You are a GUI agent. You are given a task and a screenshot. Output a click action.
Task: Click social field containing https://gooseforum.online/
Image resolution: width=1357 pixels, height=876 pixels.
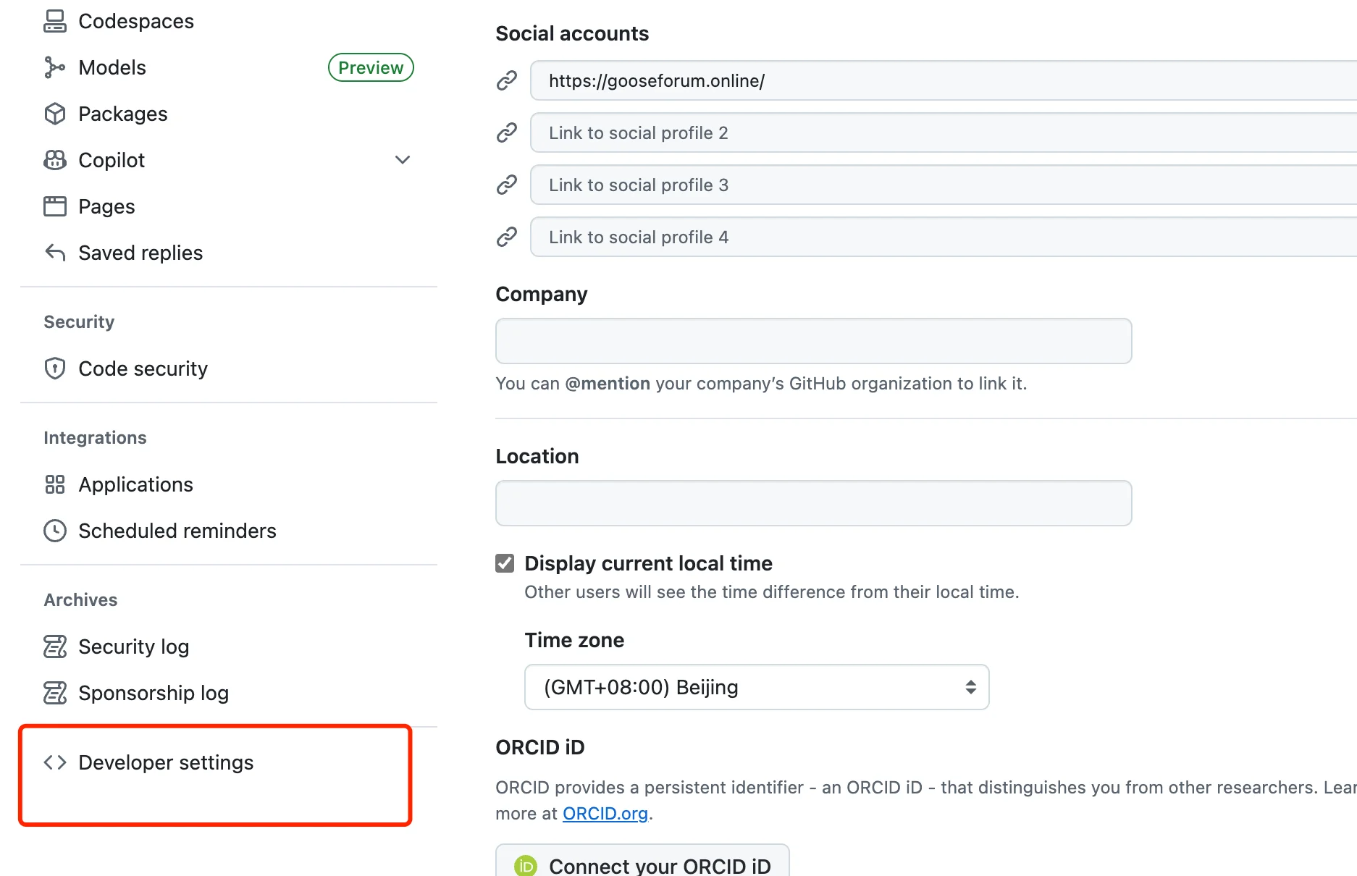pyautogui.click(x=944, y=80)
